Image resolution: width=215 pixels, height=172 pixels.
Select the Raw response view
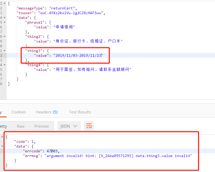point(21,126)
